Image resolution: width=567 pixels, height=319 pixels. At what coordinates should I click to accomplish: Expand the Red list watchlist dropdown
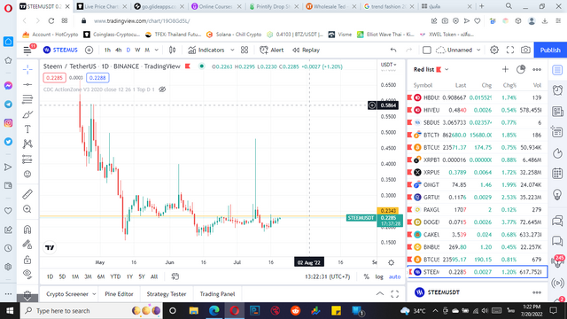click(x=447, y=69)
